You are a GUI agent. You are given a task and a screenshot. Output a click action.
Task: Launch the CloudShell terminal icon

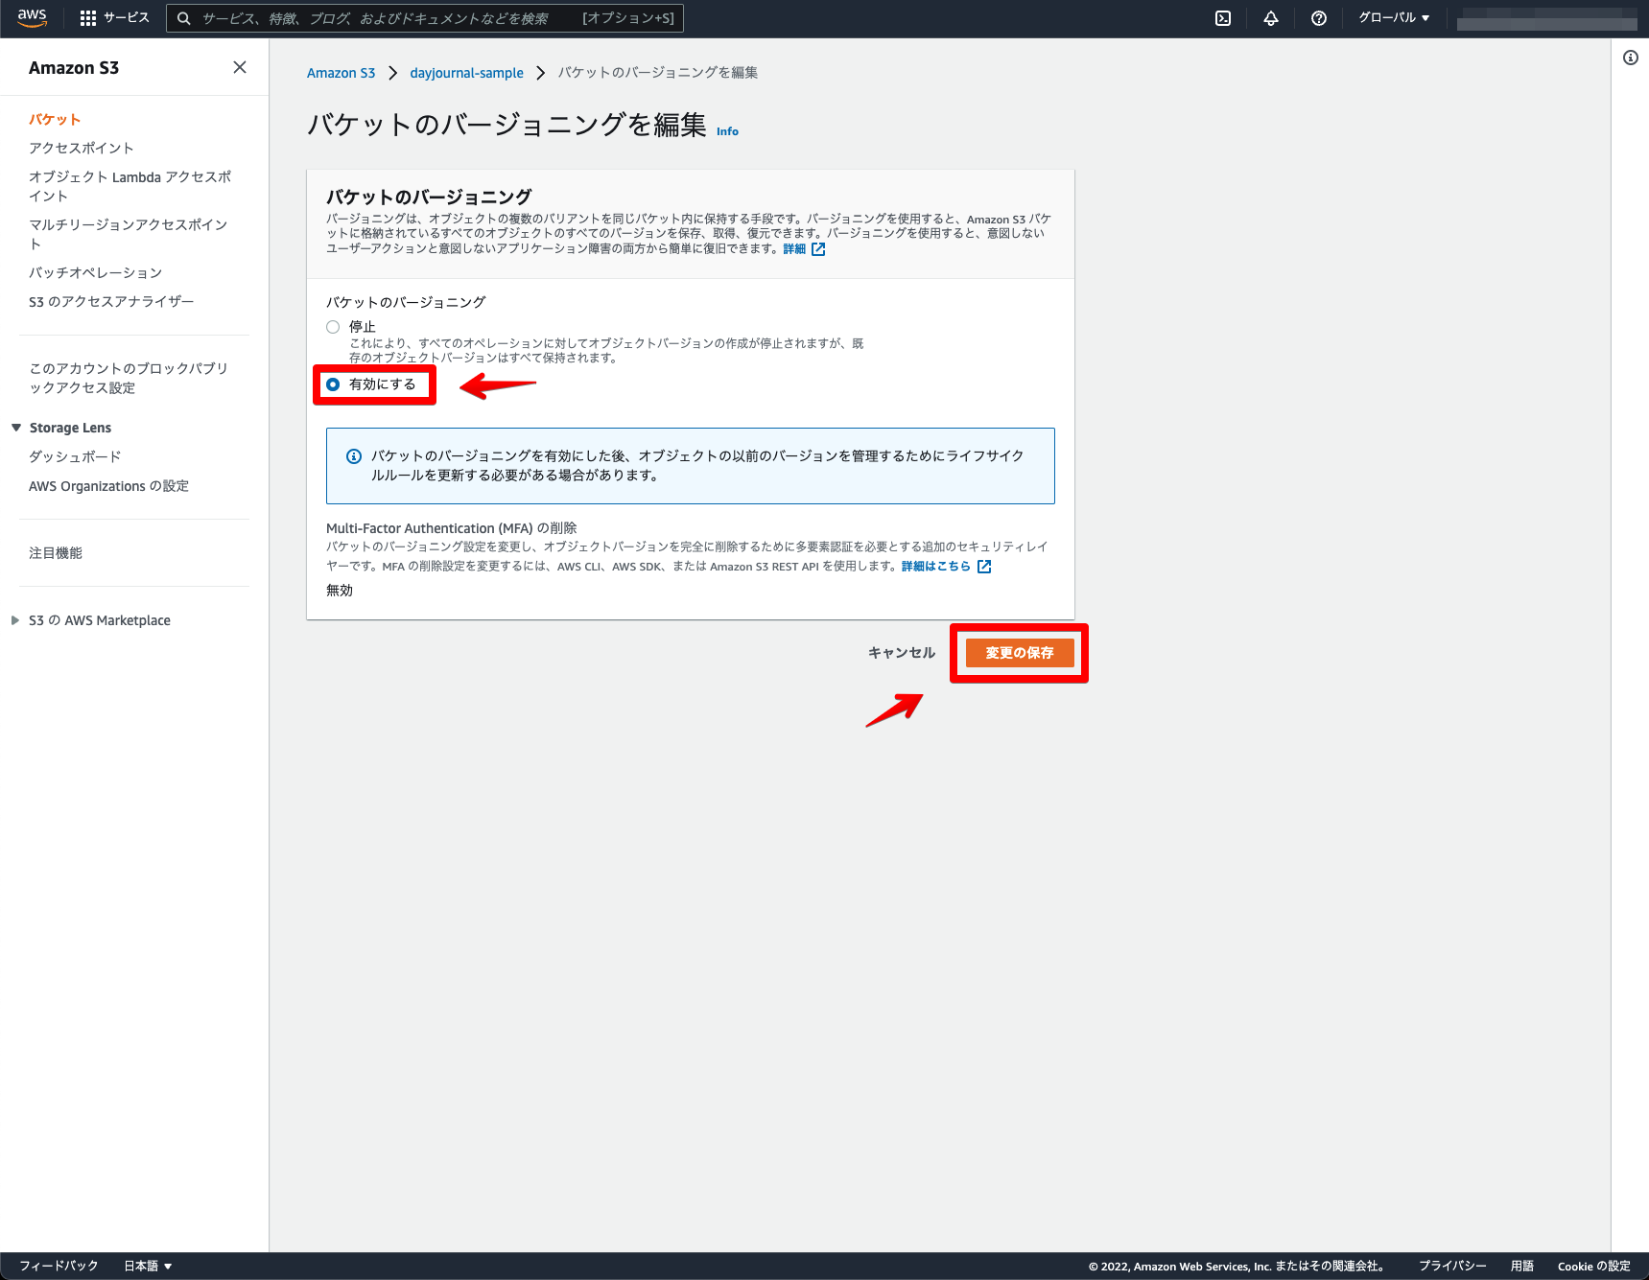[1223, 18]
